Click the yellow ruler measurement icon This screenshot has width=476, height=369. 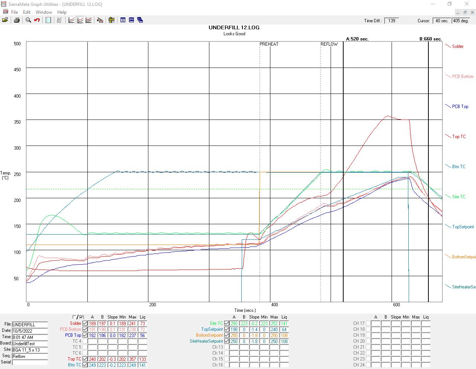pos(112,20)
